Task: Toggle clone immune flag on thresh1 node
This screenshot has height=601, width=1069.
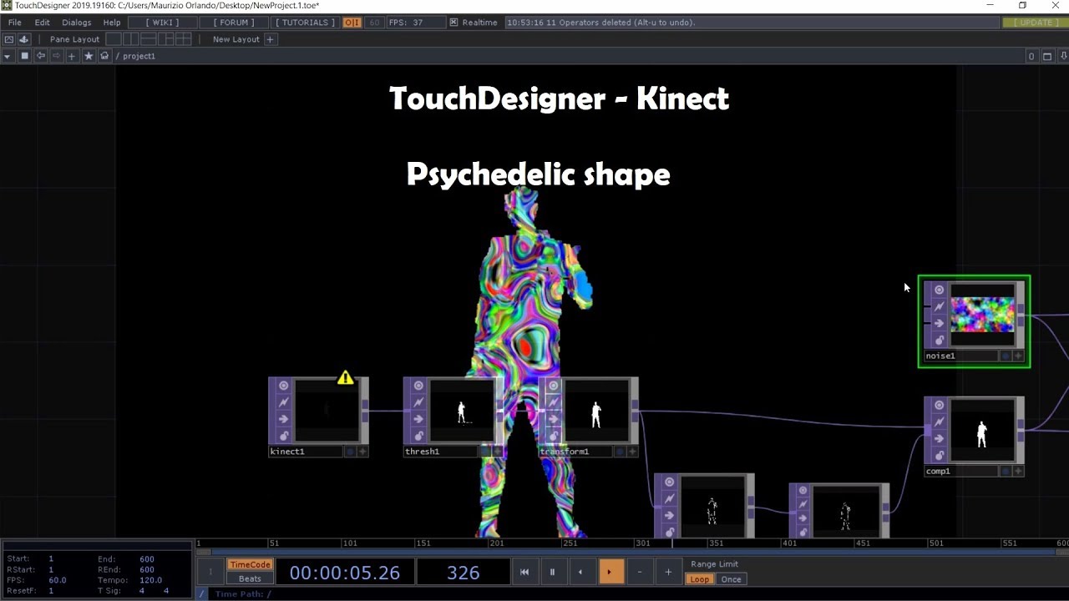Action: [x=418, y=402]
